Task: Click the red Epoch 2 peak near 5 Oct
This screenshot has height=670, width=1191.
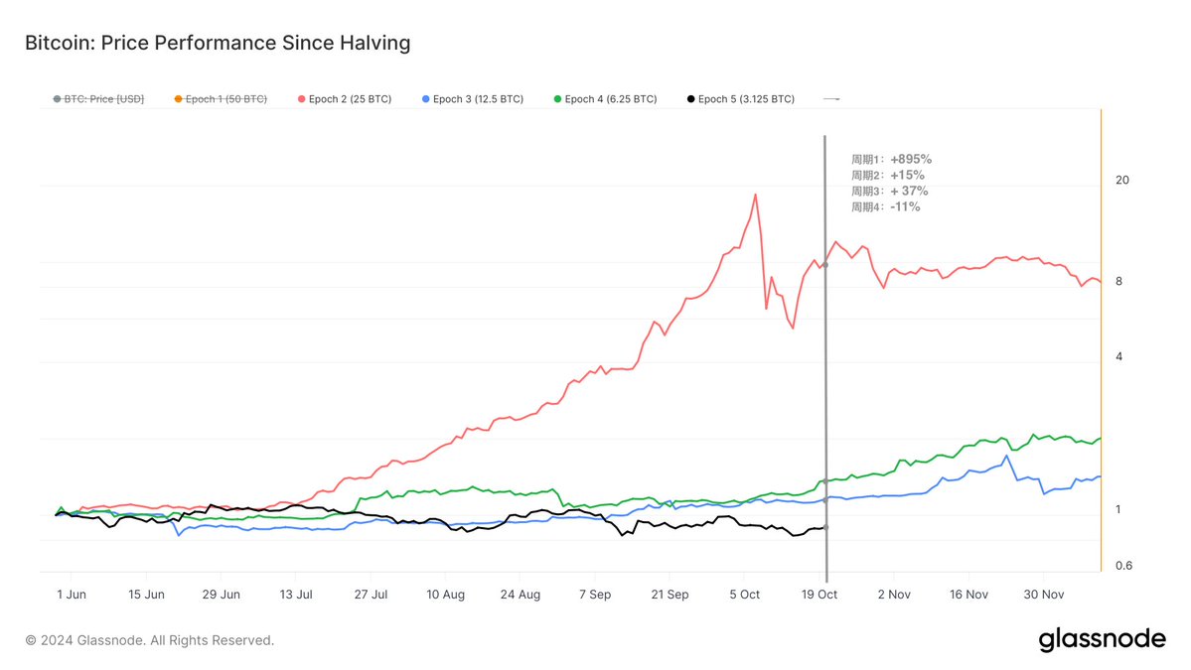Action: coord(756,195)
